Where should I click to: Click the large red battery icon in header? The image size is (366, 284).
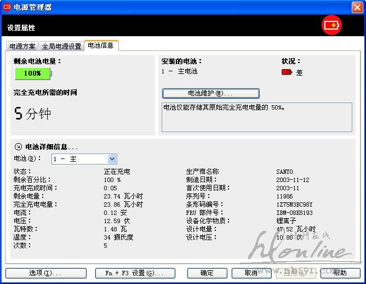point(331,25)
